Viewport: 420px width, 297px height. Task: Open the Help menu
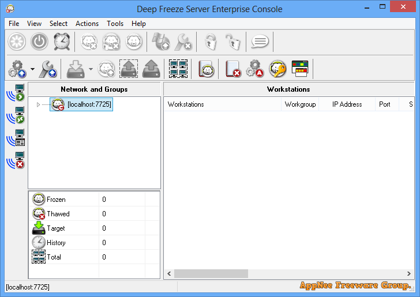coord(138,24)
